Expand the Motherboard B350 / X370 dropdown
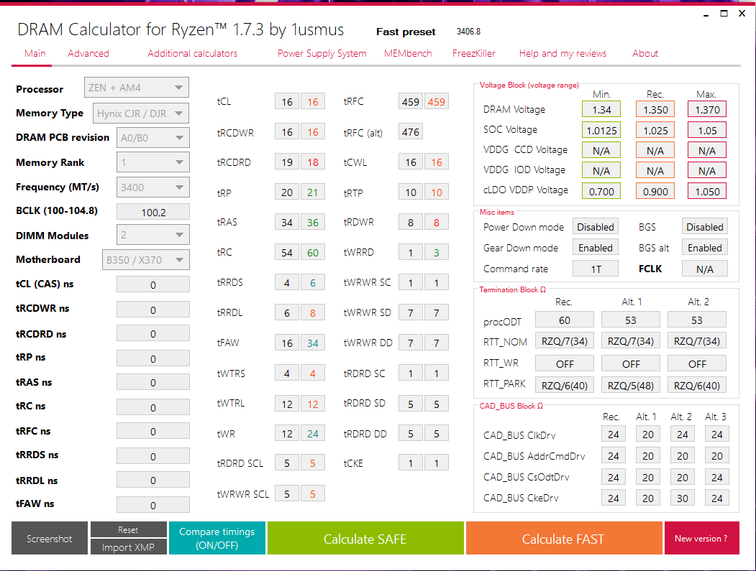The height and width of the screenshot is (571, 756). pyautogui.click(x=145, y=260)
